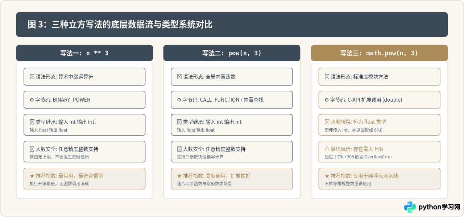Click the text 溢出风险: 存在最大上限
This screenshot has width=464, height=217.
357,149
